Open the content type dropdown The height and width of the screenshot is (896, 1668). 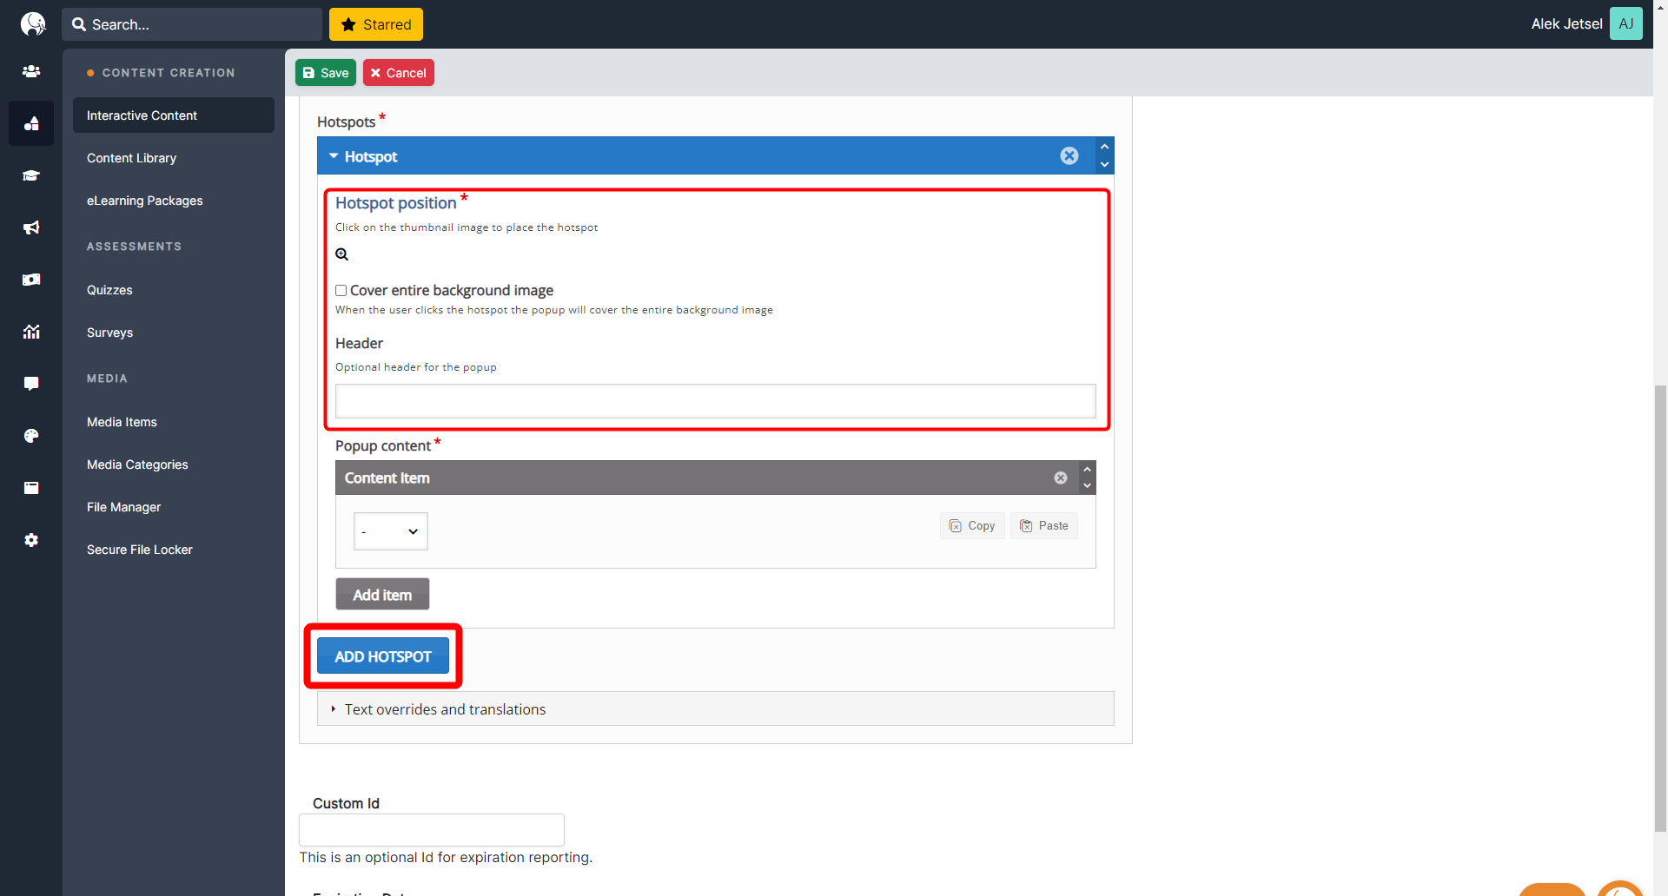coord(390,531)
